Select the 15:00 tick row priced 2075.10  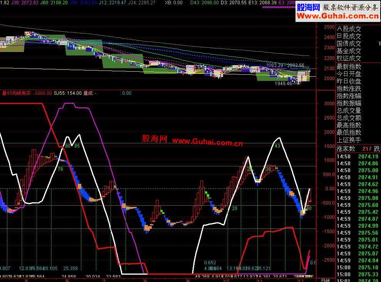(358, 267)
